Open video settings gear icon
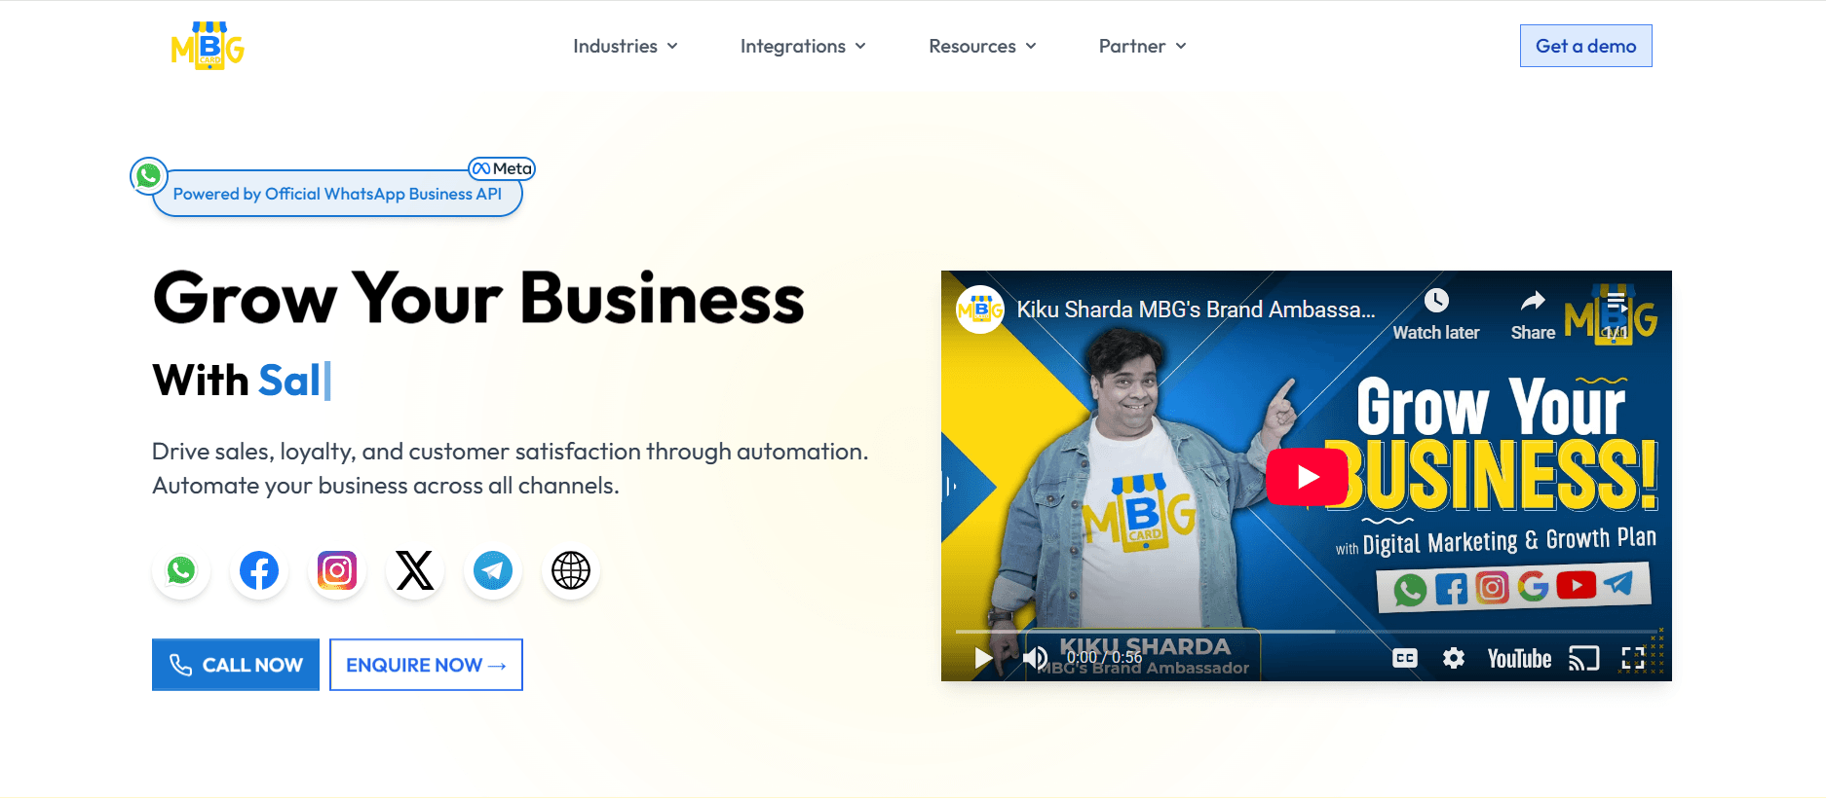 (1453, 659)
